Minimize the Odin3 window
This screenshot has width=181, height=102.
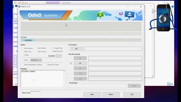point(128,7)
